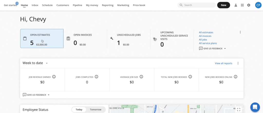This screenshot has height=113, width=263.
Task: Open the Schedule tab
Action: pos(47,5)
